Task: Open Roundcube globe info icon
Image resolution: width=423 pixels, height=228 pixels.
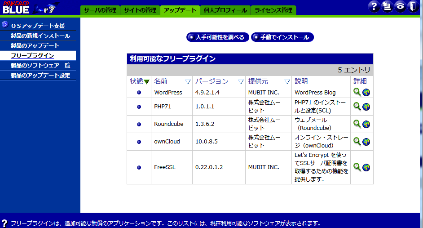Action: pyautogui.click(x=366, y=124)
